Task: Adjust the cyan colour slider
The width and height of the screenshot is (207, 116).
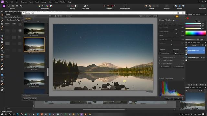Action: coord(193,24)
